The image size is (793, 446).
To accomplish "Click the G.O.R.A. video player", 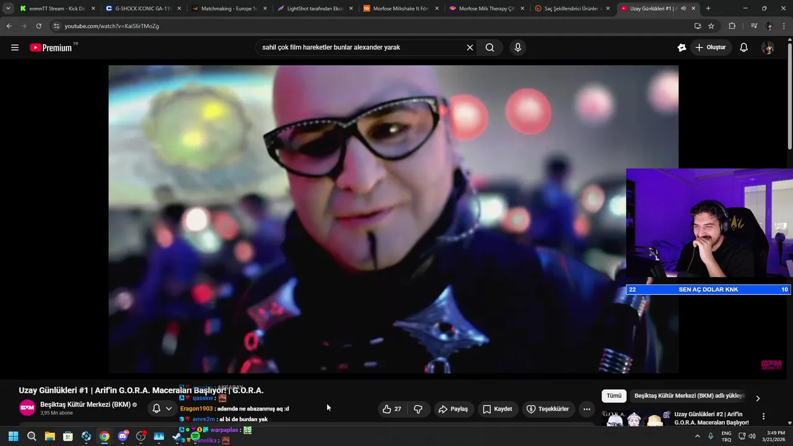I will (x=393, y=219).
